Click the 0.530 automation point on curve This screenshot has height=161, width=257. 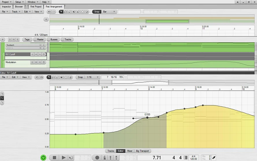[x=147, y=117]
